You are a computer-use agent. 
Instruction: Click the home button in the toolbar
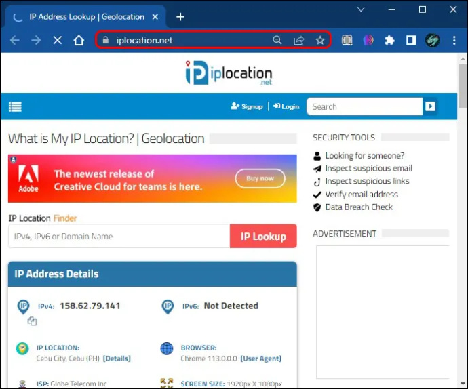pyautogui.click(x=79, y=40)
